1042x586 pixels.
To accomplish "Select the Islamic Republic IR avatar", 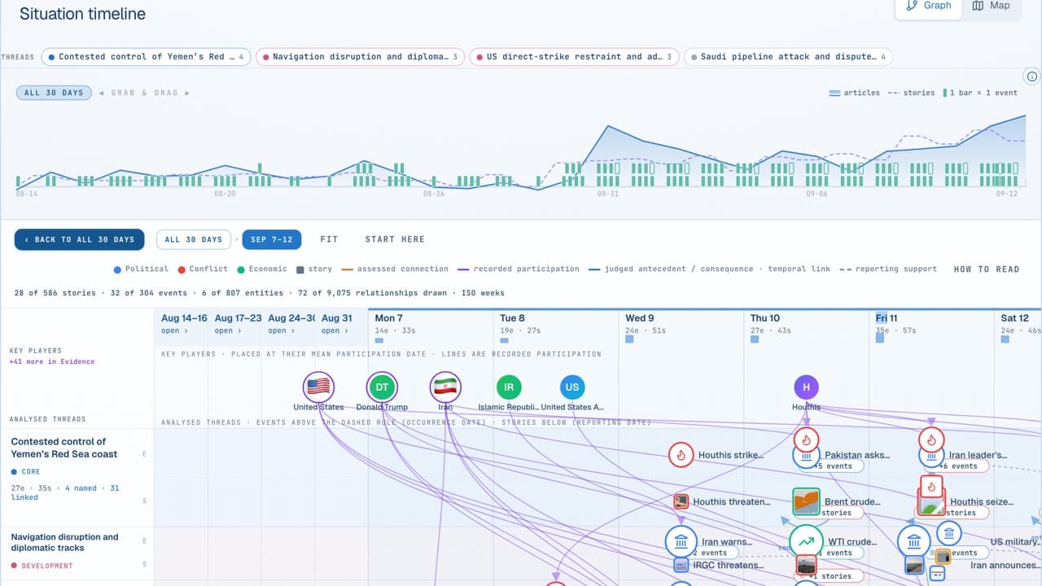I will tap(509, 387).
